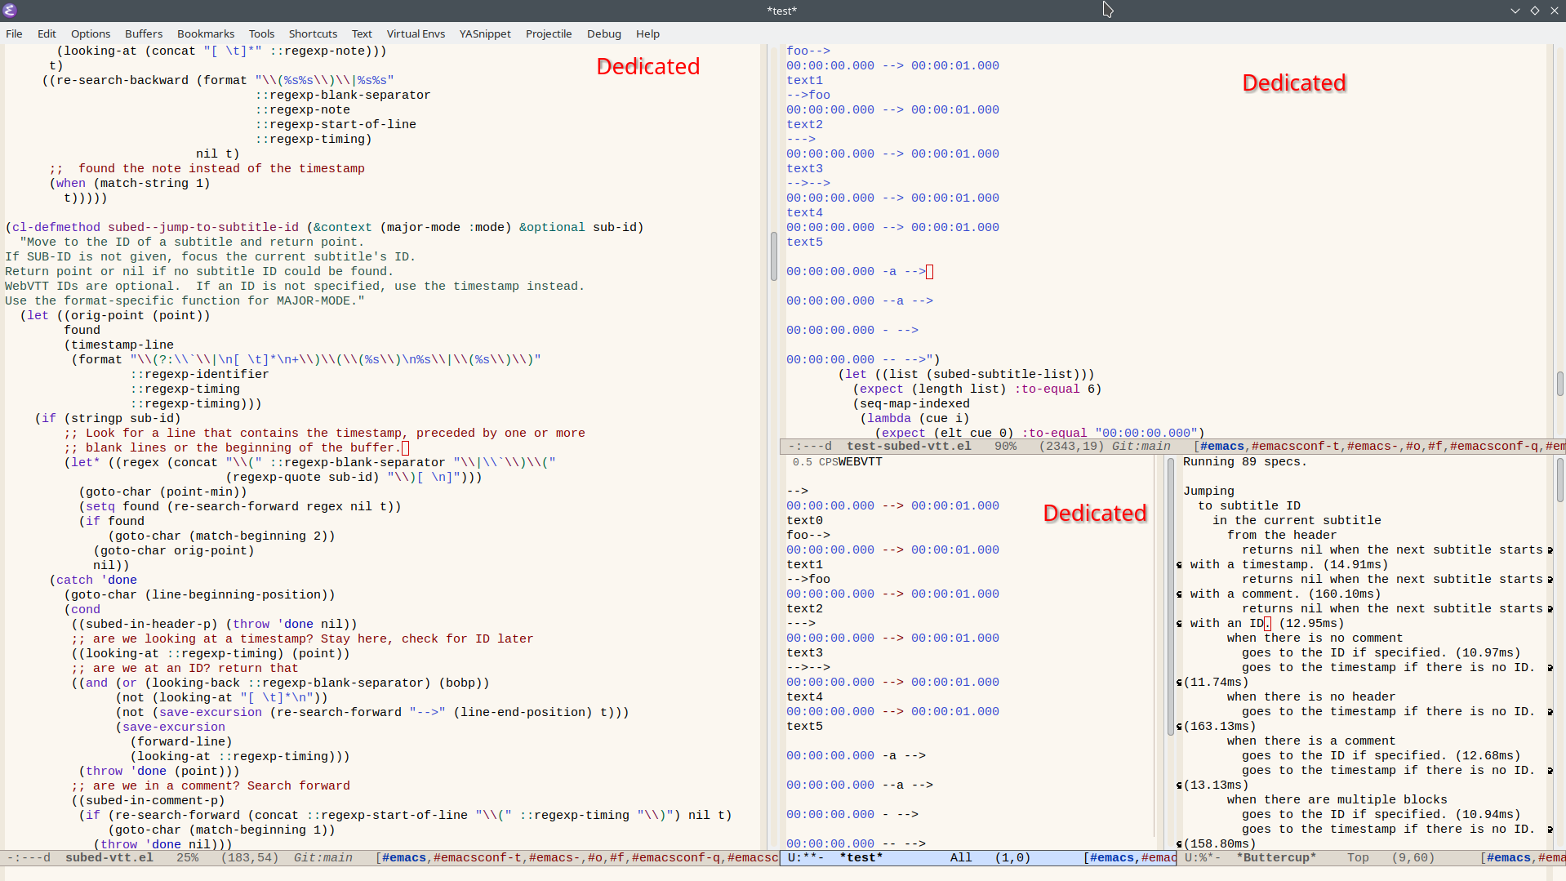Click the #emacs channel in the test-subed-vtt.el mode line

pyautogui.click(x=1222, y=446)
